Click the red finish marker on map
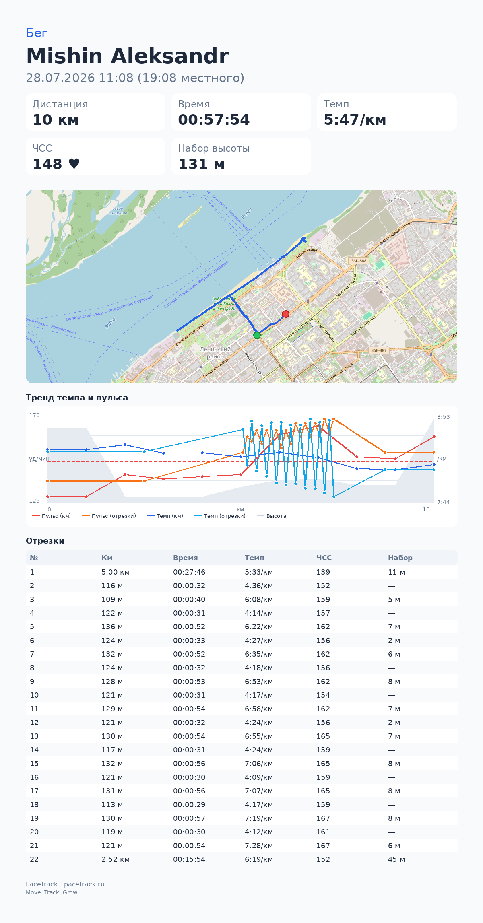The width and height of the screenshot is (483, 923). tap(285, 314)
